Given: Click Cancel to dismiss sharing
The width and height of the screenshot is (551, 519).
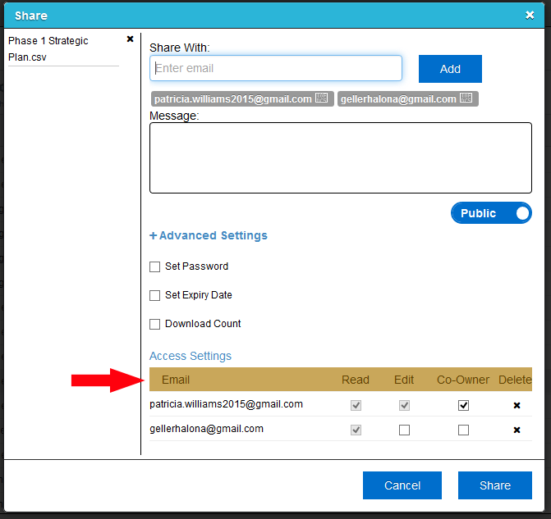Looking at the screenshot, I should [402, 485].
